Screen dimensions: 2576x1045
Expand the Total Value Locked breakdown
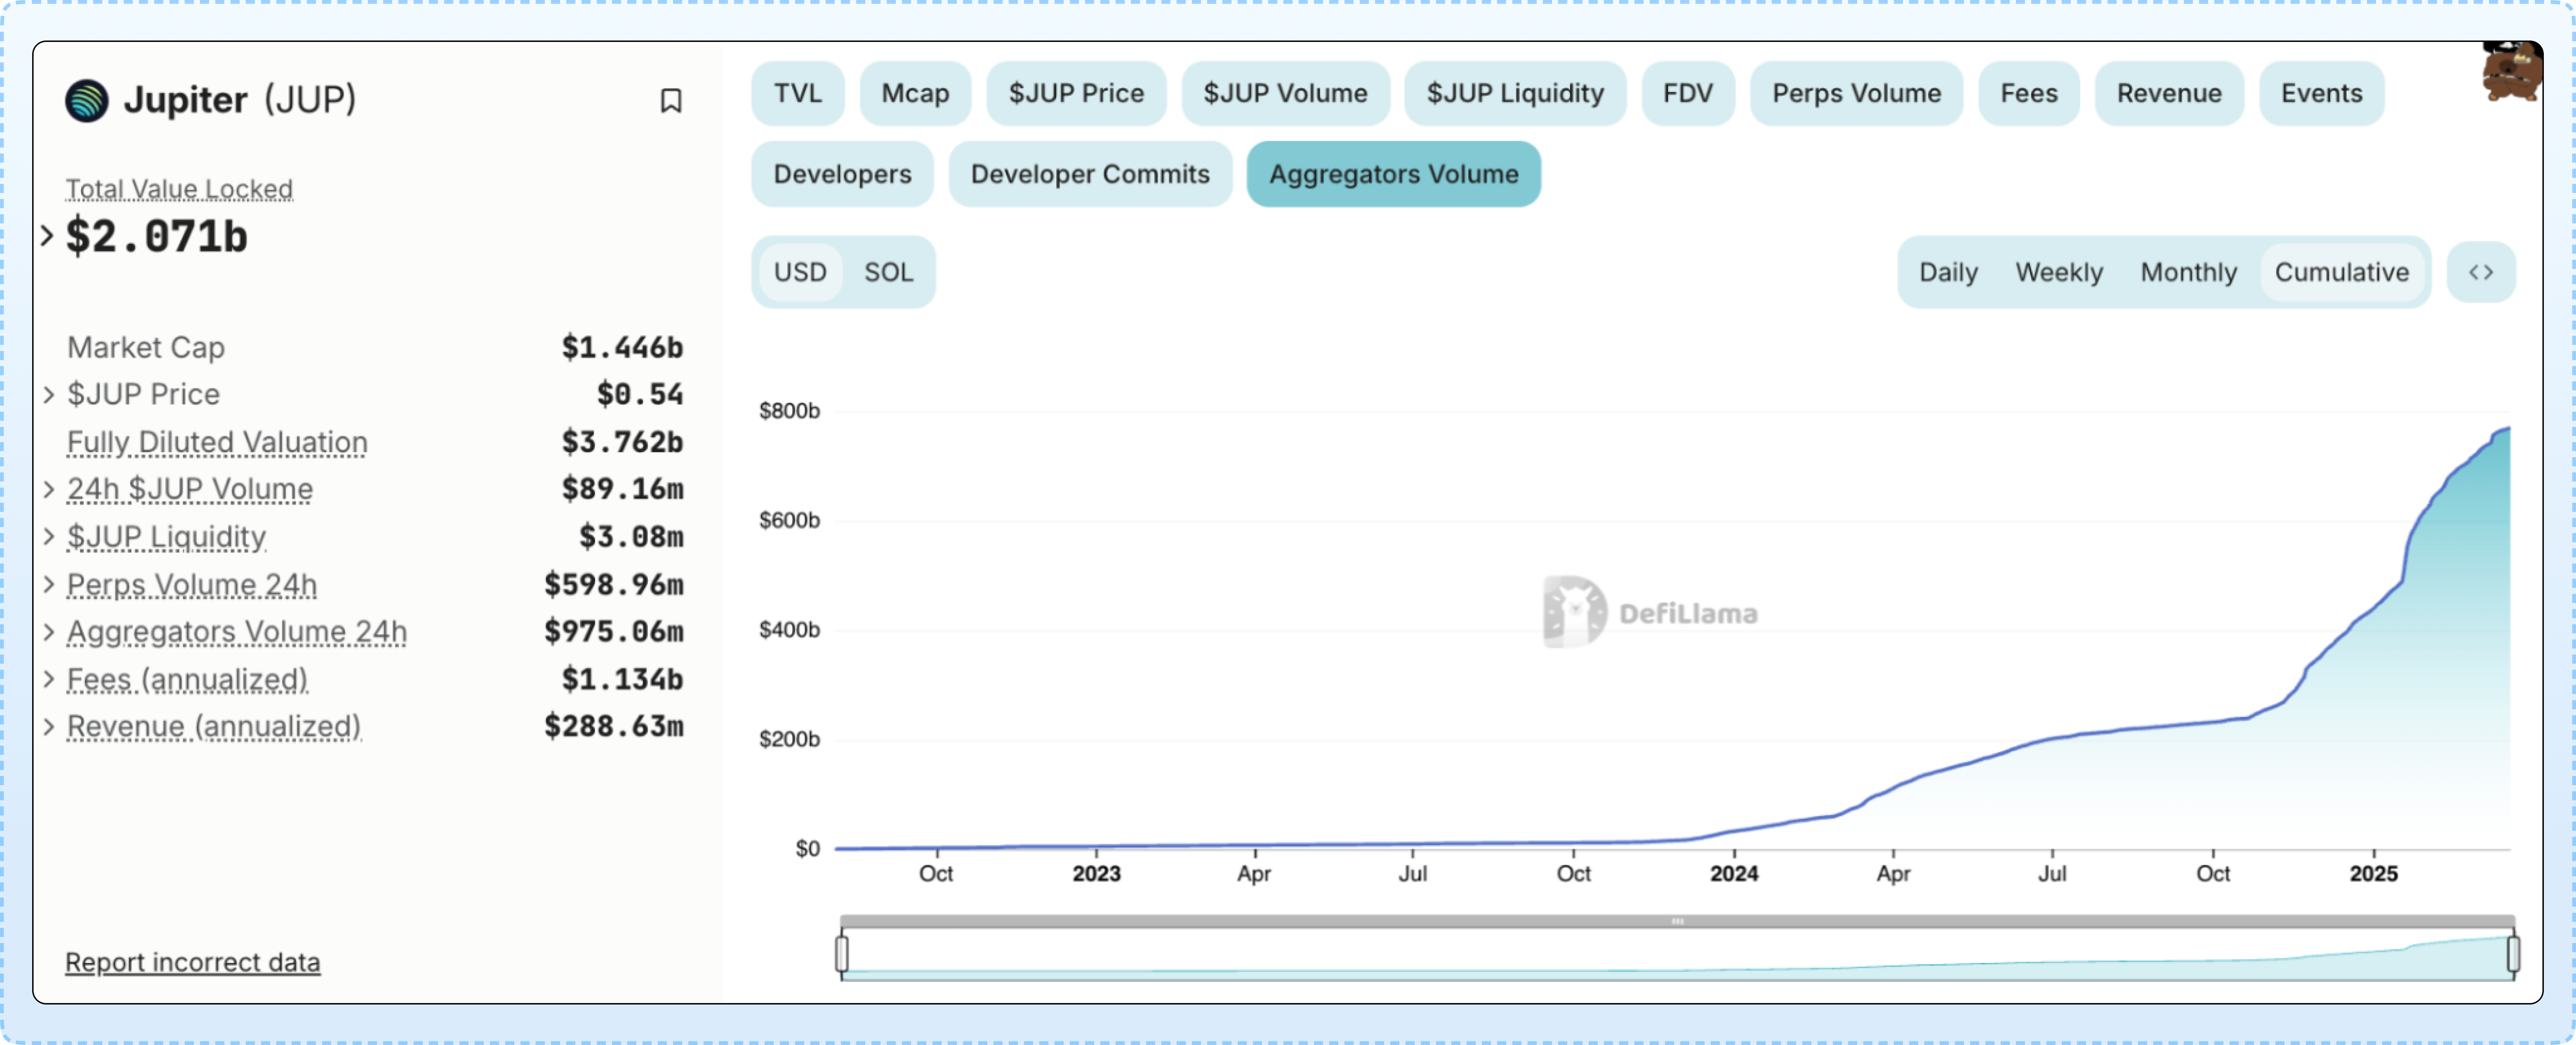point(46,236)
